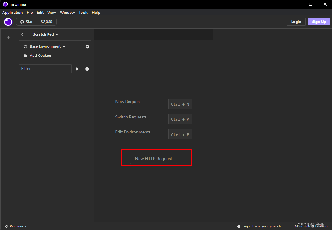Open the View menu
The height and width of the screenshot is (230, 332).
pyautogui.click(x=52, y=13)
